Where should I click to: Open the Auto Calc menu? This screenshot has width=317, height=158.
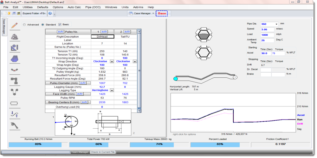click(74, 7)
